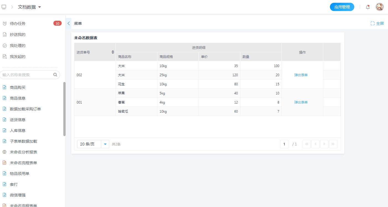Screen dimensions: 388x207
Task: Open the user avatar profile
Action: click(x=379, y=7)
